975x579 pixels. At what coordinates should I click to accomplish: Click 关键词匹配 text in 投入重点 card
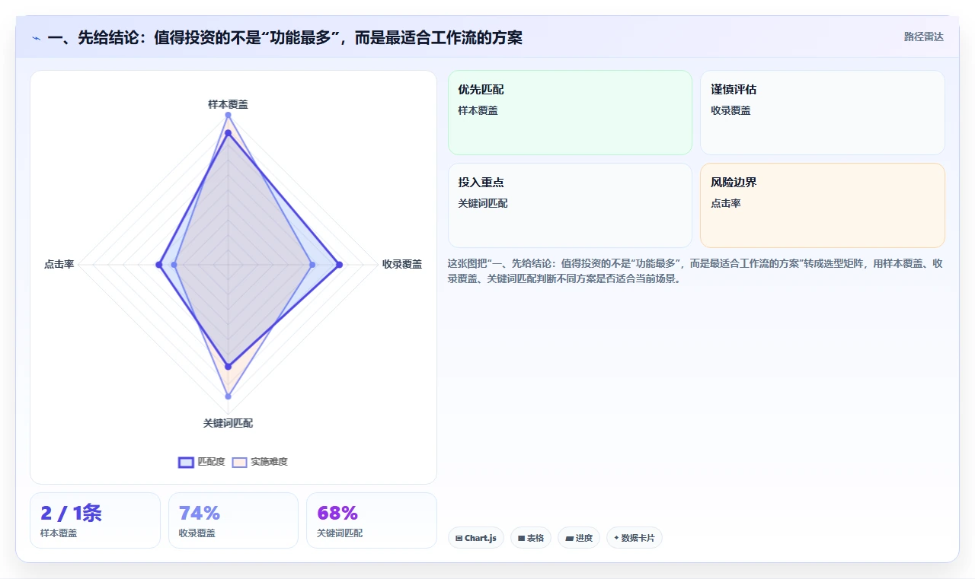[483, 203]
